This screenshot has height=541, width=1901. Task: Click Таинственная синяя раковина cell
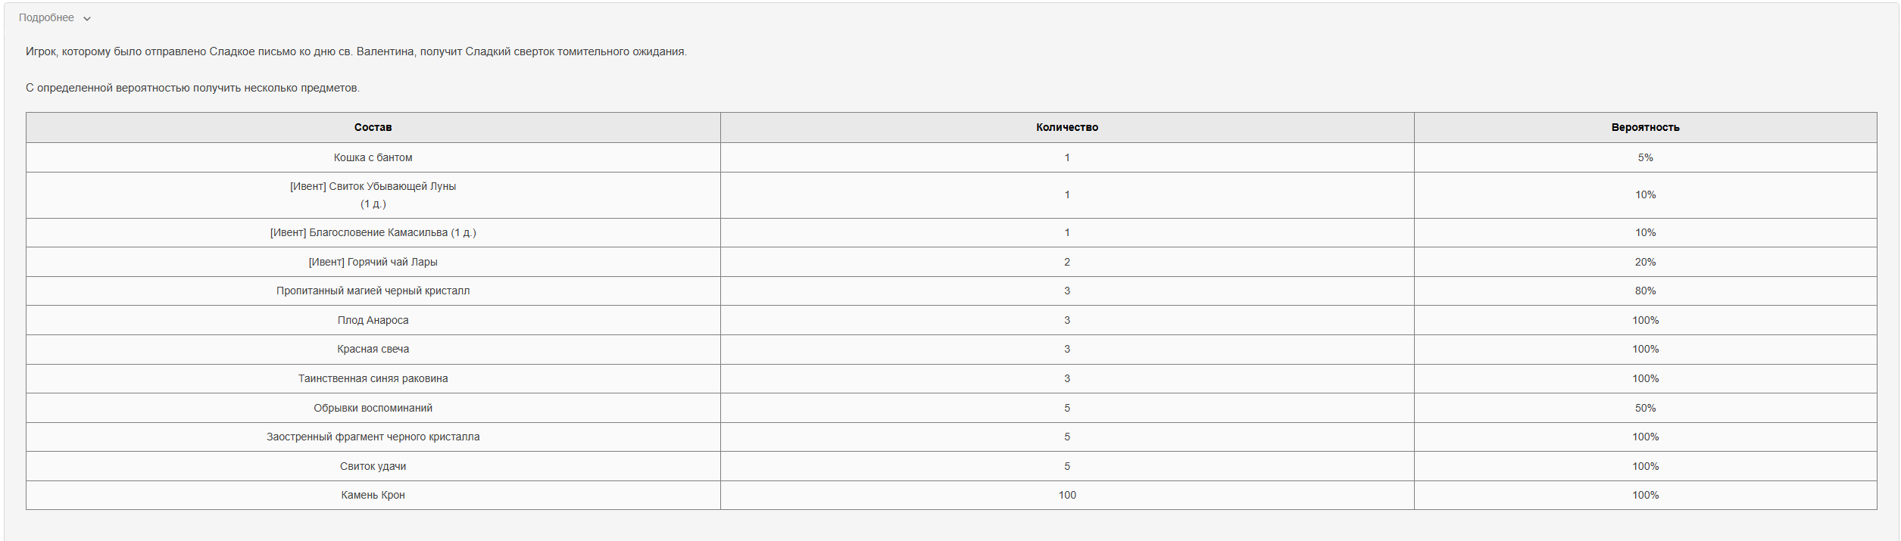point(373,378)
